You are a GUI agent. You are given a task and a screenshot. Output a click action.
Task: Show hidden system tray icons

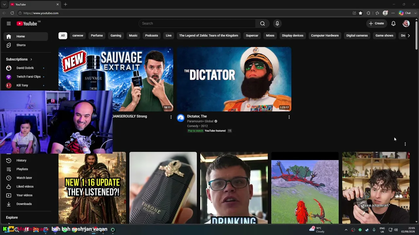point(346,230)
